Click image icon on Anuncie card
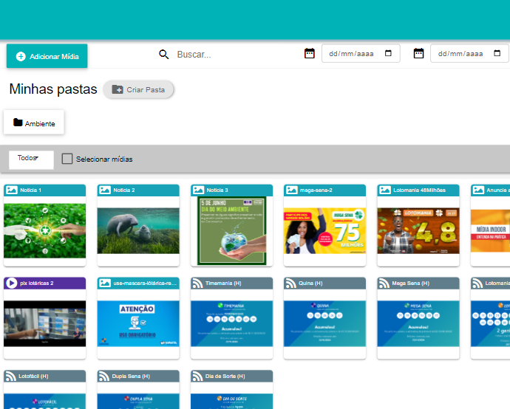Image resolution: width=510 pixels, height=409 pixels. point(478,190)
